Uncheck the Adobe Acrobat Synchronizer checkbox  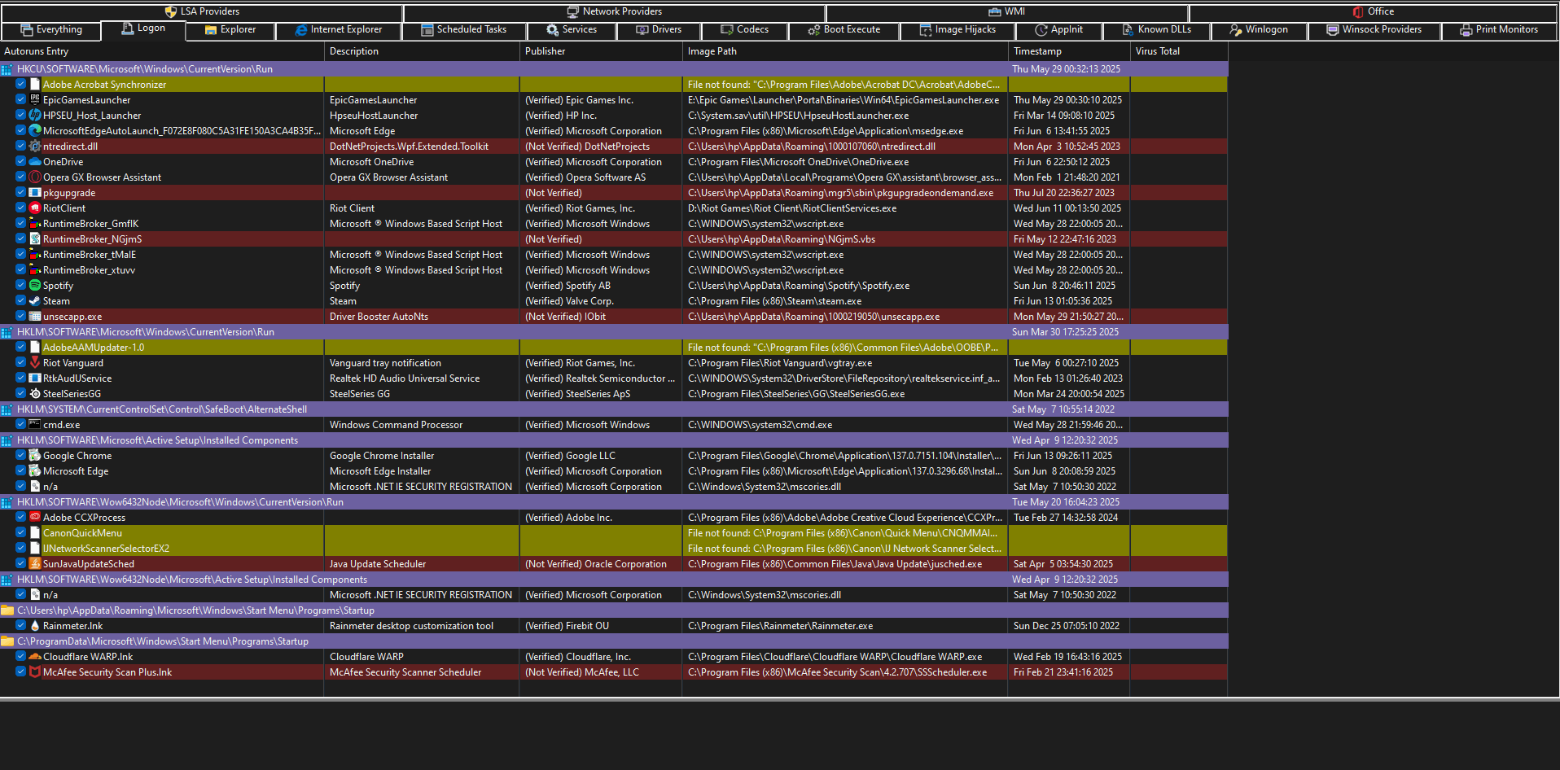click(21, 84)
